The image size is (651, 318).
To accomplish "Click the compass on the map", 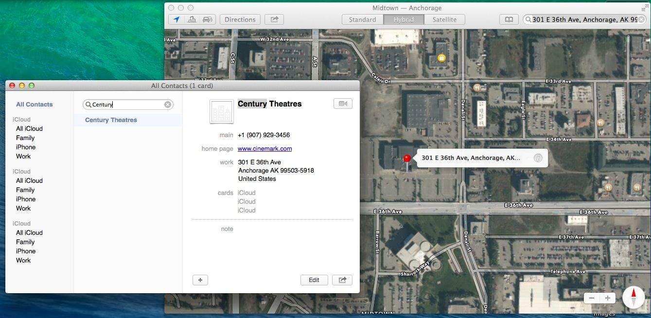I will 633,297.
